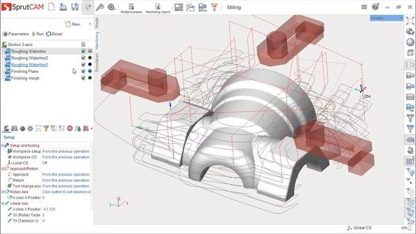The height and width of the screenshot is (234, 416).
Task: Open the Dynamic view mode dropdown
Action: (x=387, y=18)
